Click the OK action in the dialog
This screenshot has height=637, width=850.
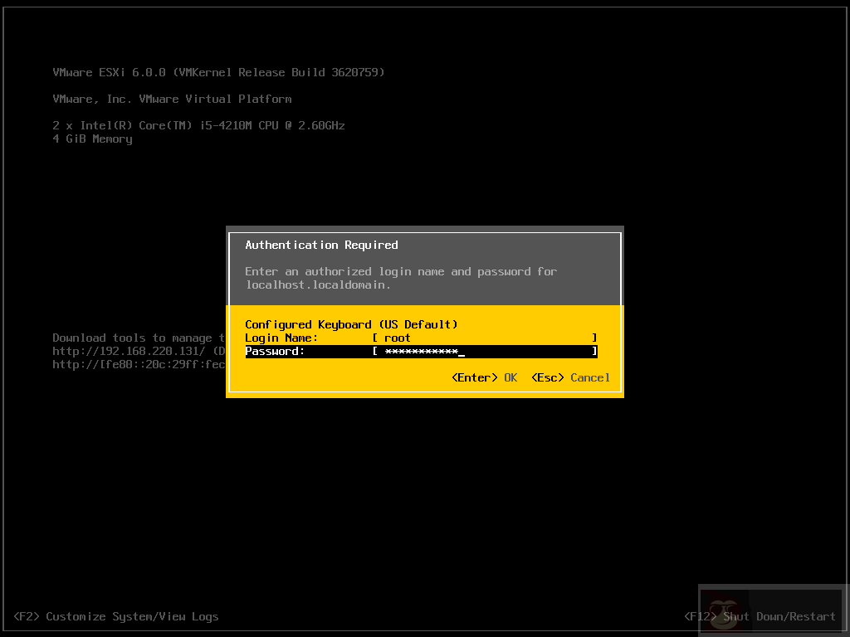coord(510,377)
